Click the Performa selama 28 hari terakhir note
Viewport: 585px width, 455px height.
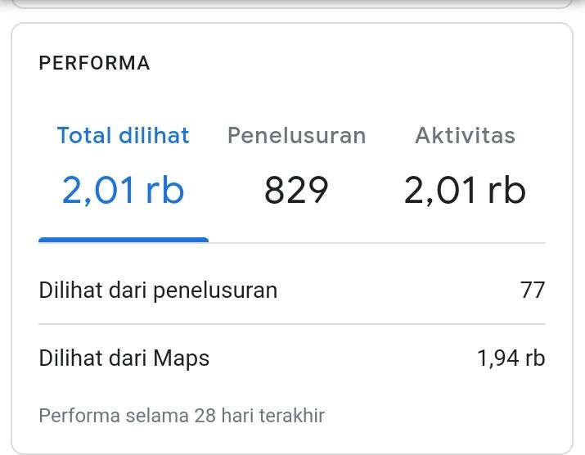point(182,416)
